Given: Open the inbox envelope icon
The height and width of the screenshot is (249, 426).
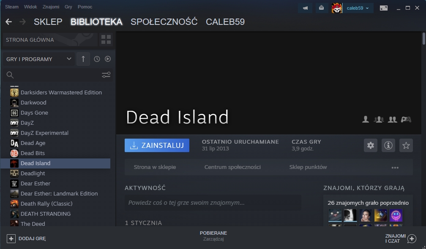Looking at the screenshot, I should tap(322, 8).
